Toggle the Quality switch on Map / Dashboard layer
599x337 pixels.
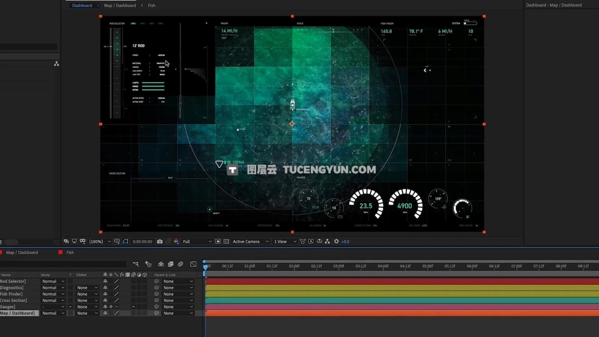(x=117, y=313)
